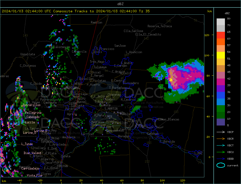Select the bright yellow 54 dBZ legend swatch

tap(221, 55)
